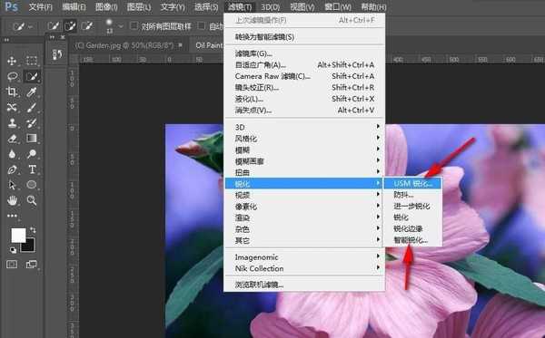The height and width of the screenshot is (338, 545).
Task: Expand the 像素化 filter submenu
Action: point(304,207)
